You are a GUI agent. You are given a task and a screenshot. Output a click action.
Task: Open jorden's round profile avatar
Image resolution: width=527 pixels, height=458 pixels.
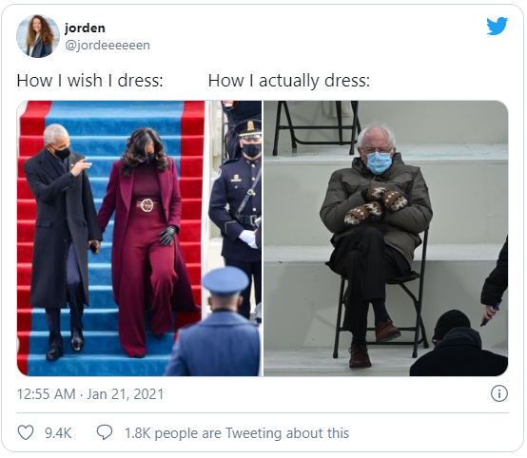[38, 36]
